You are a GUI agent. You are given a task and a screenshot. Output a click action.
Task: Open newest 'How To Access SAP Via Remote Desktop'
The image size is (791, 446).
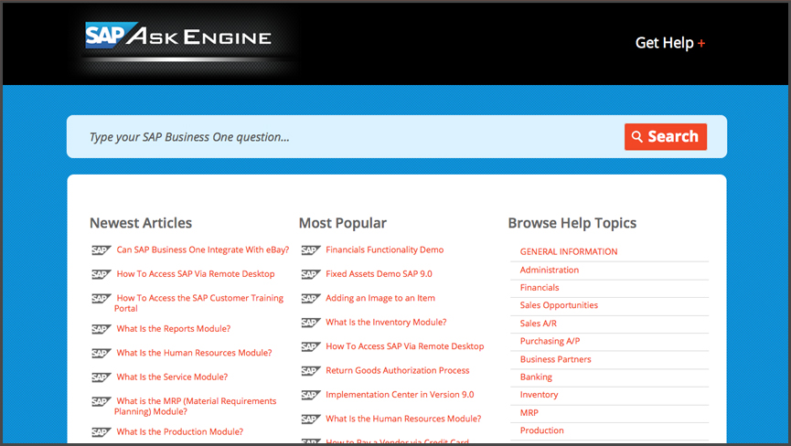tap(196, 273)
